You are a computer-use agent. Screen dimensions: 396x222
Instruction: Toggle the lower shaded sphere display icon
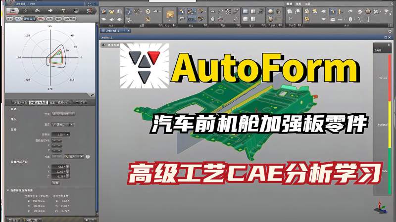coord(270,19)
